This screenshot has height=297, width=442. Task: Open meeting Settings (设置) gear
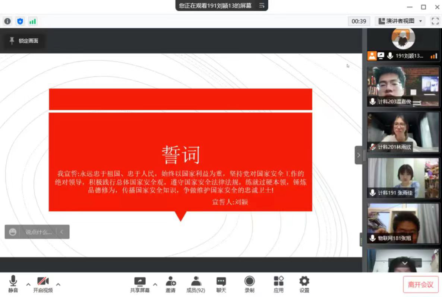click(x=304, y=285)
